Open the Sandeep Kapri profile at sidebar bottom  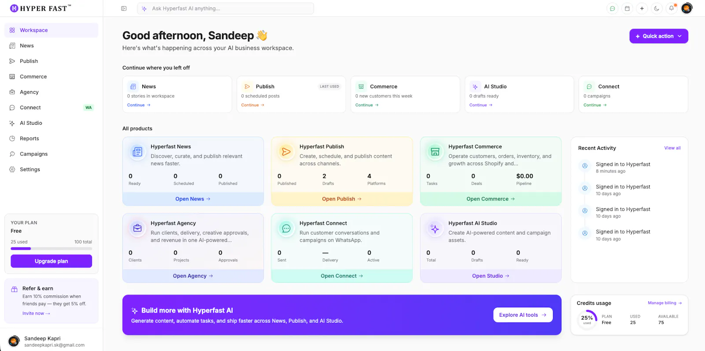[x=51, y=341]
